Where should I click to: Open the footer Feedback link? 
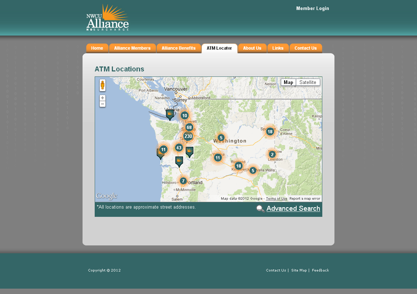point(320,270)
